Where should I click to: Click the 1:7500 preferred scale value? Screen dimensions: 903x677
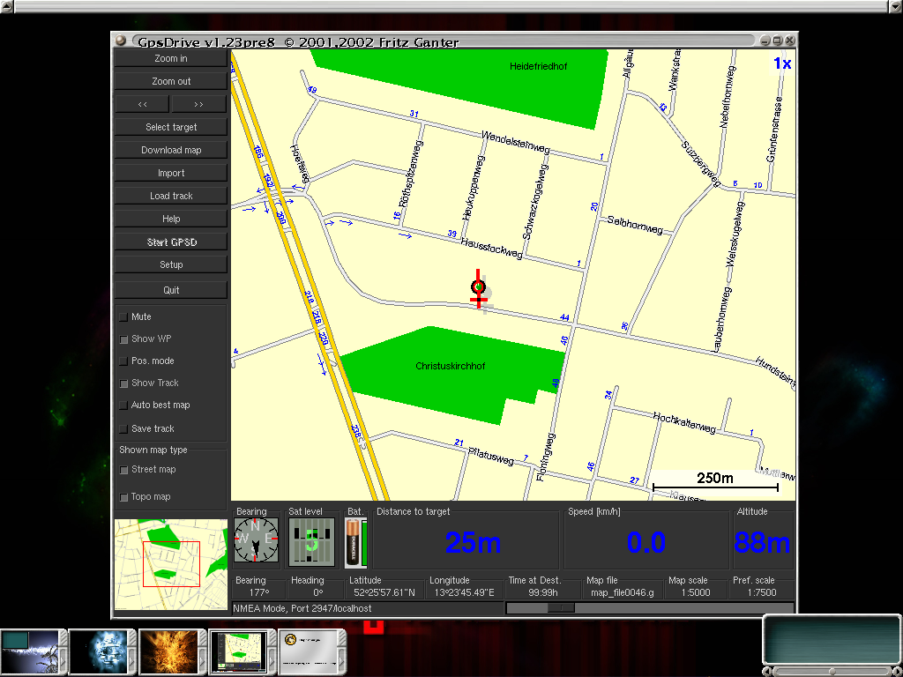[x=762, y=592]
